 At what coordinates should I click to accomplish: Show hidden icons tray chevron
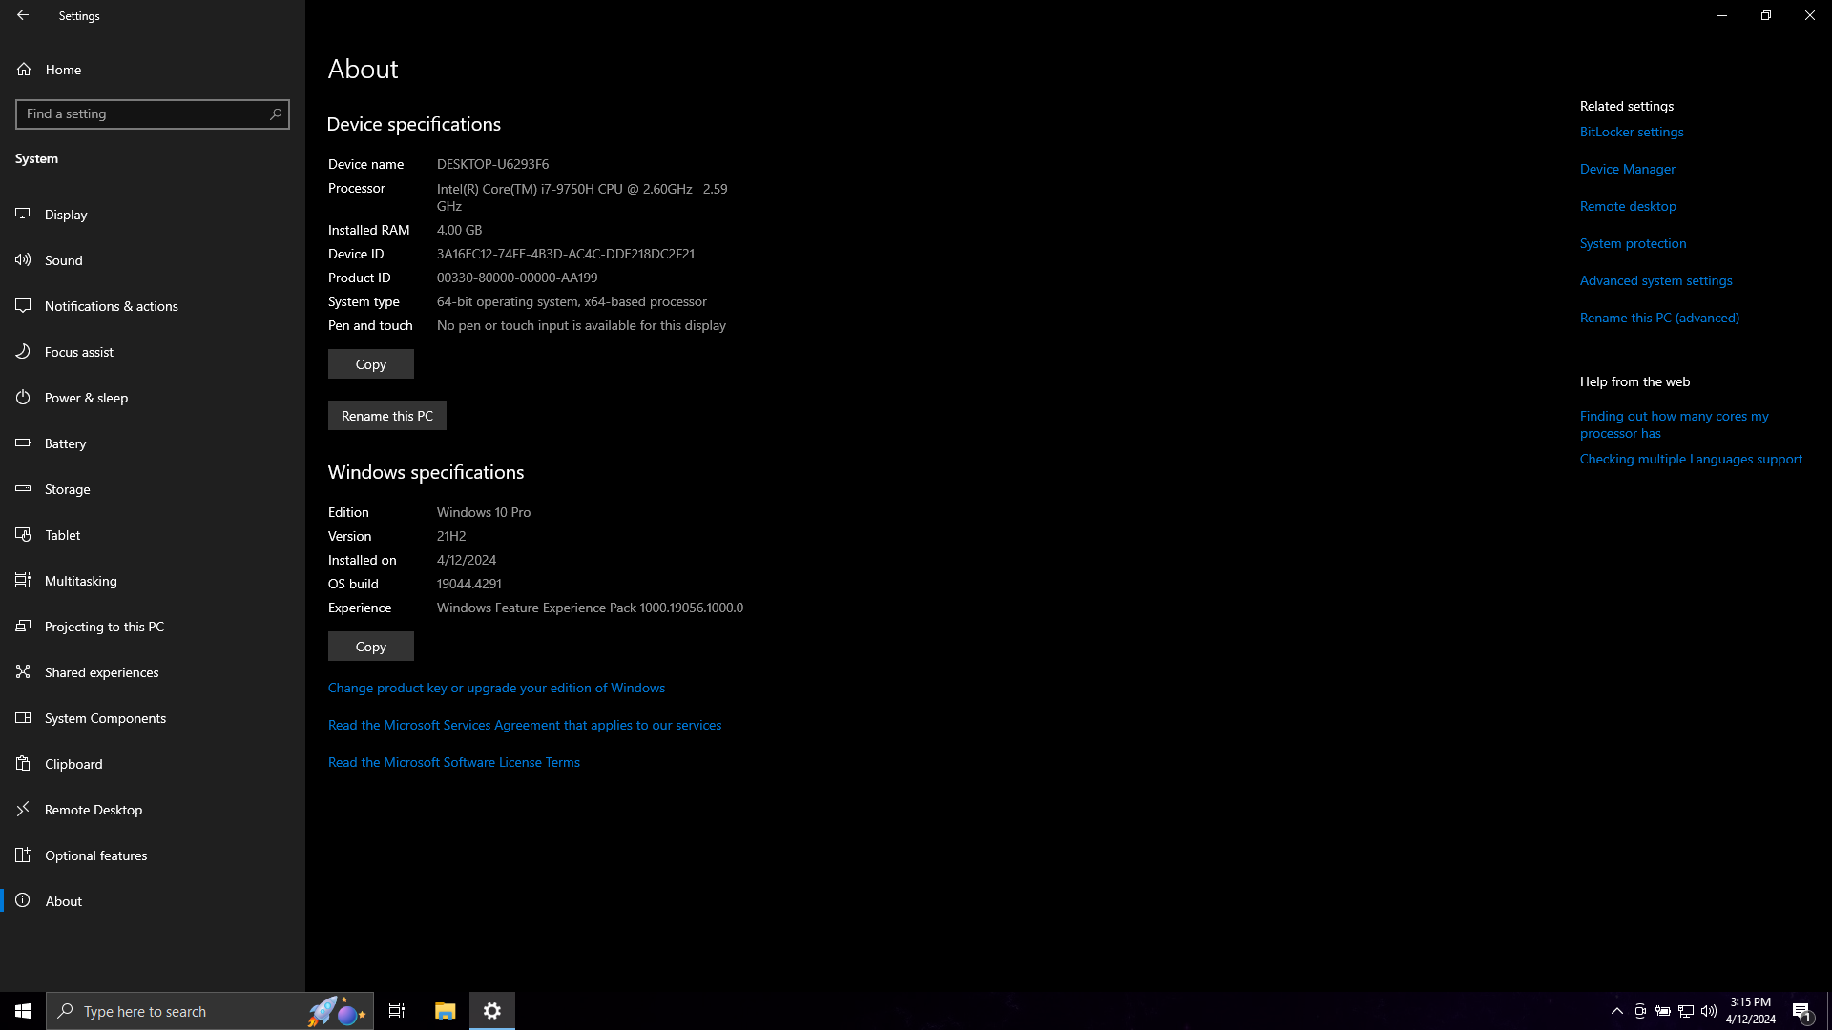[x=1616, y=1011]
